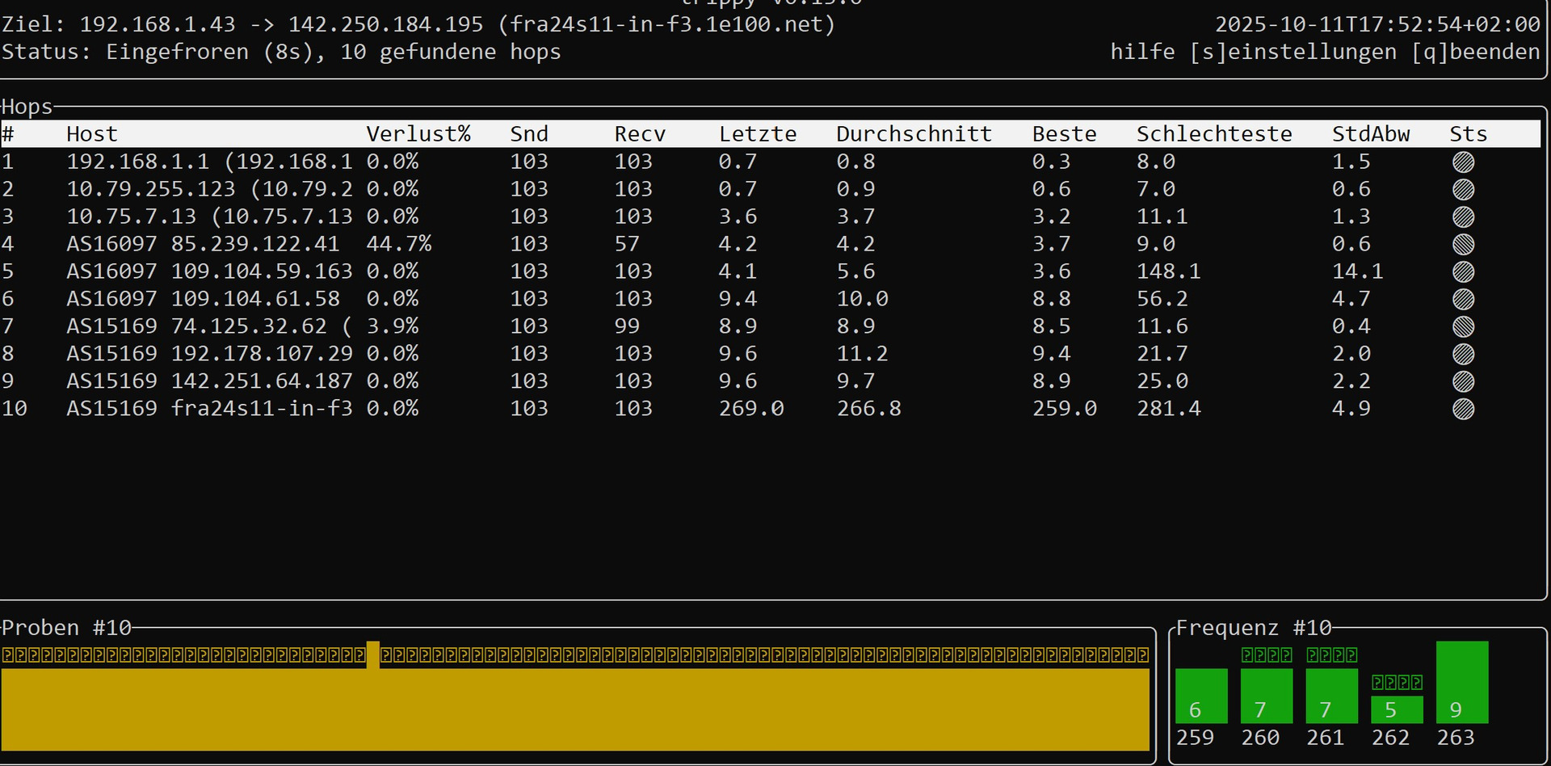Click the Status Eingefroren line
This screenshot has width=1551, height=766.
[x=281, y=52]
